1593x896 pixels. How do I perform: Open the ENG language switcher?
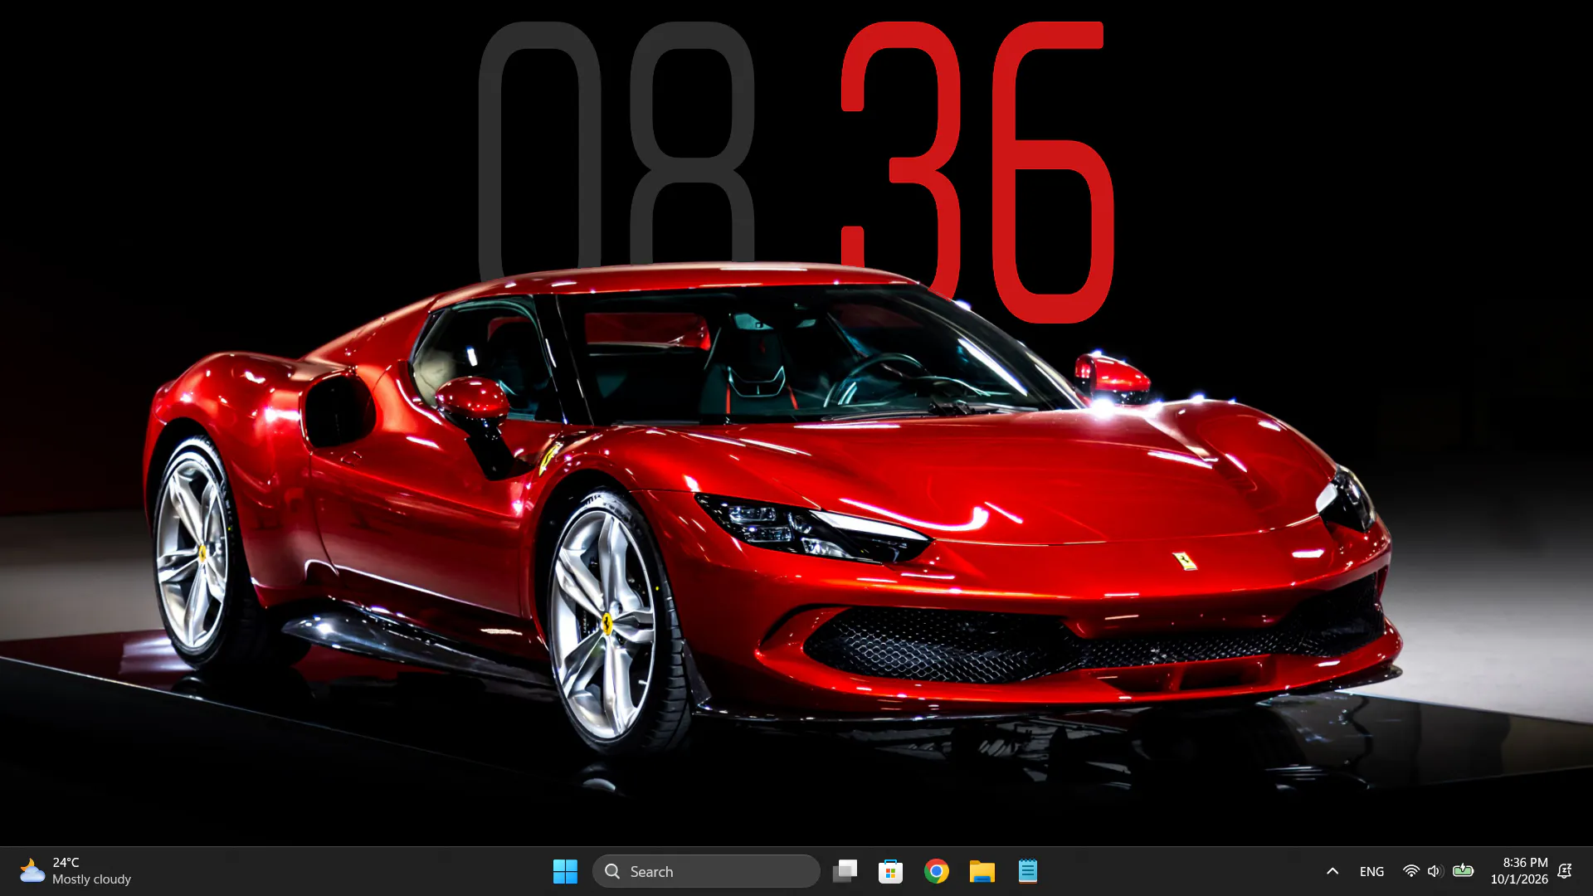tap(1371, 871)
